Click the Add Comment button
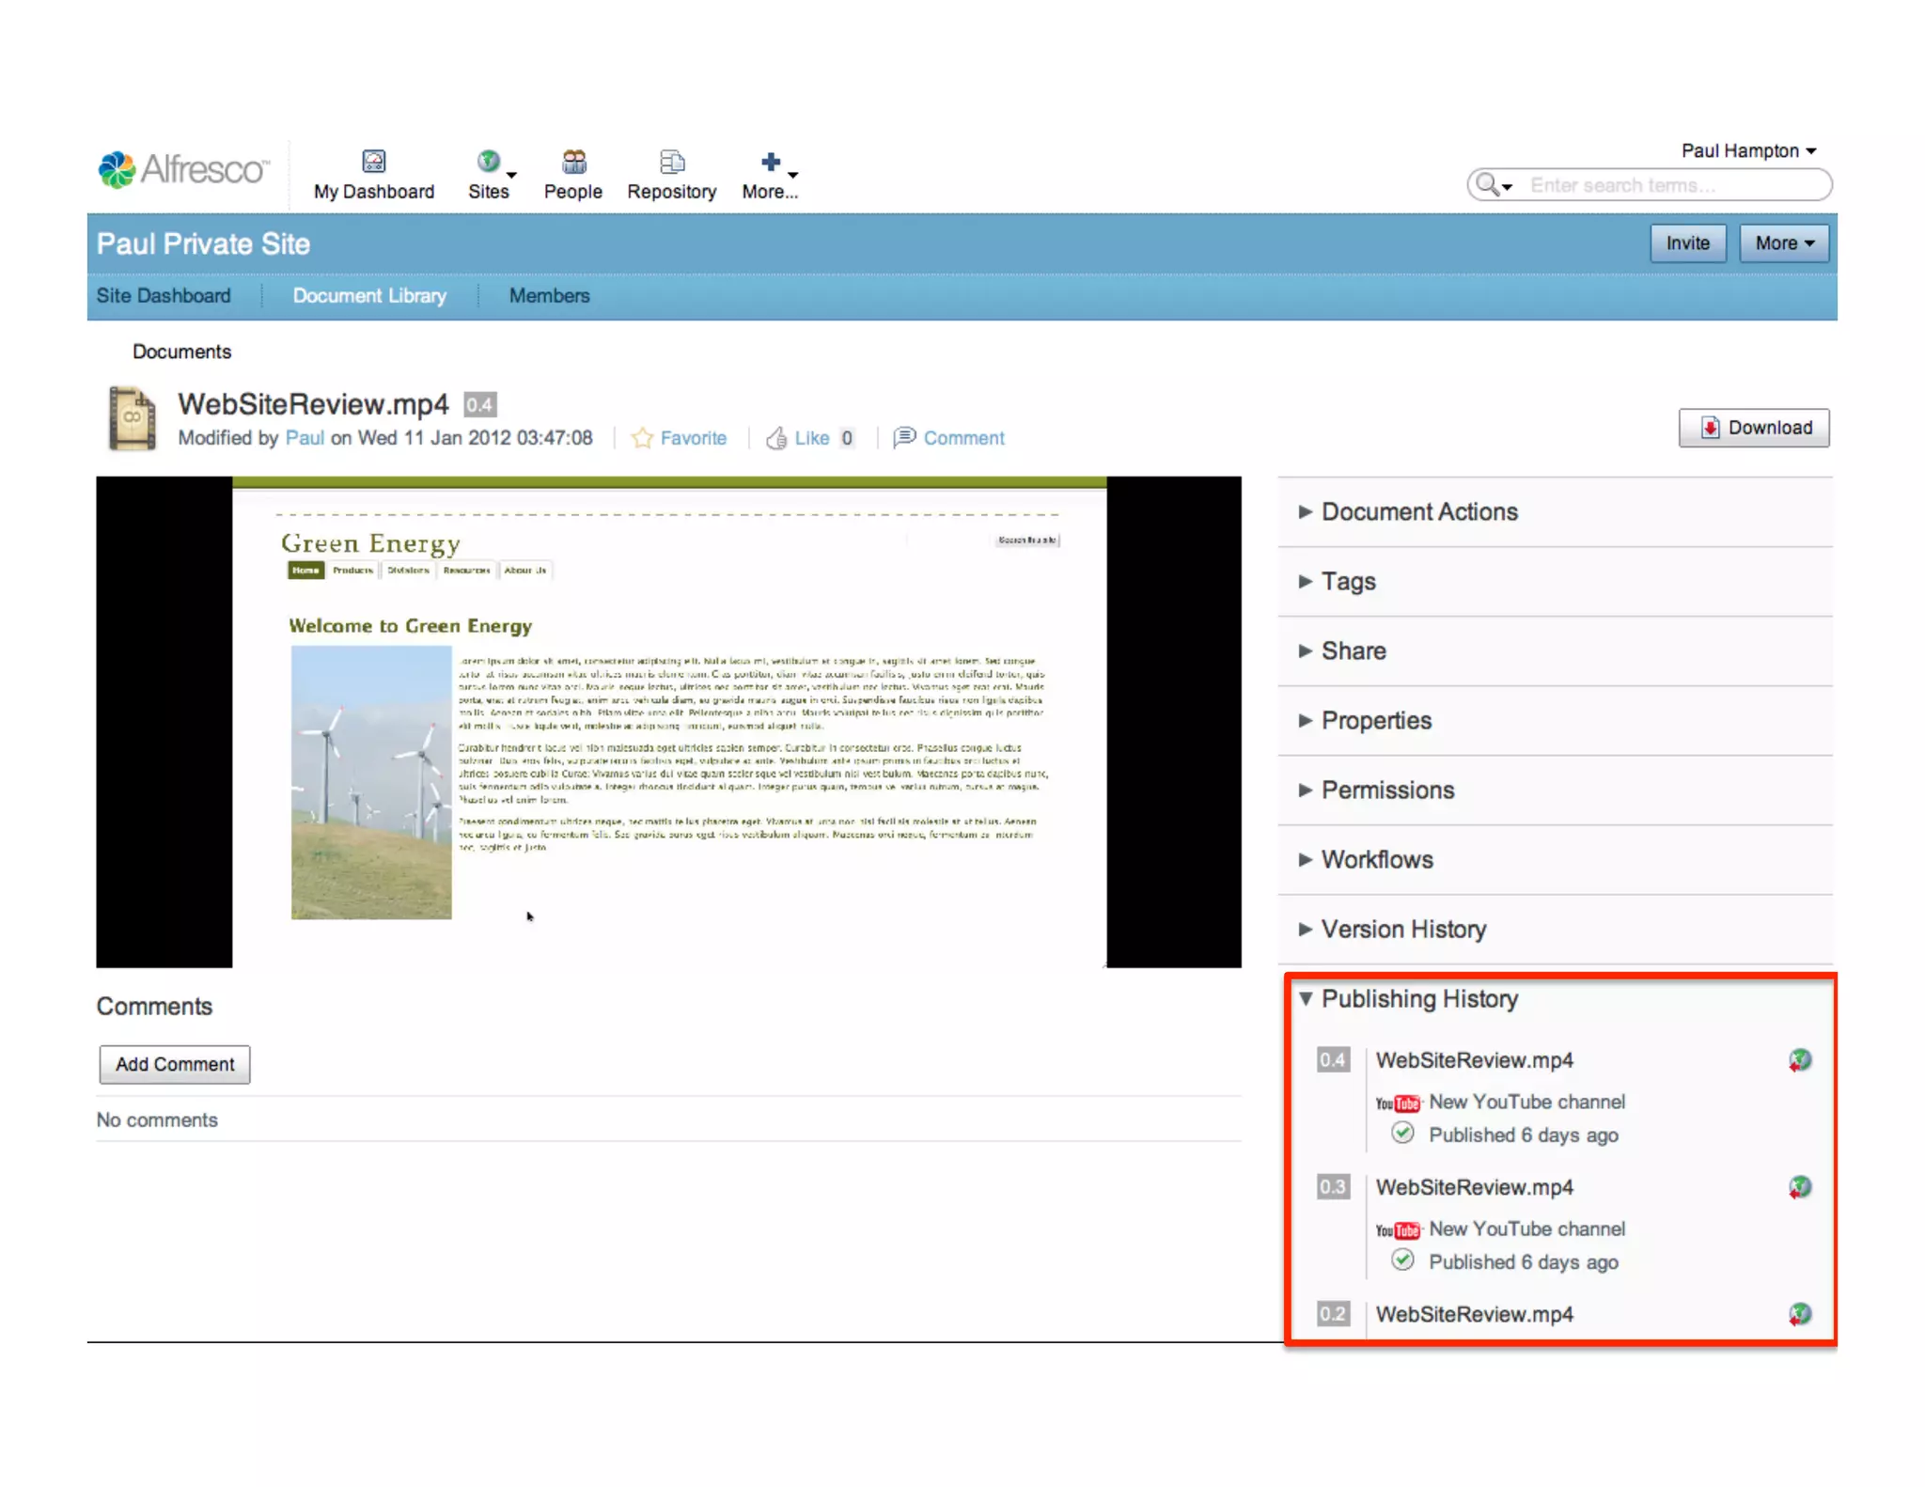1925x1487 pixels. [175, 1064]
